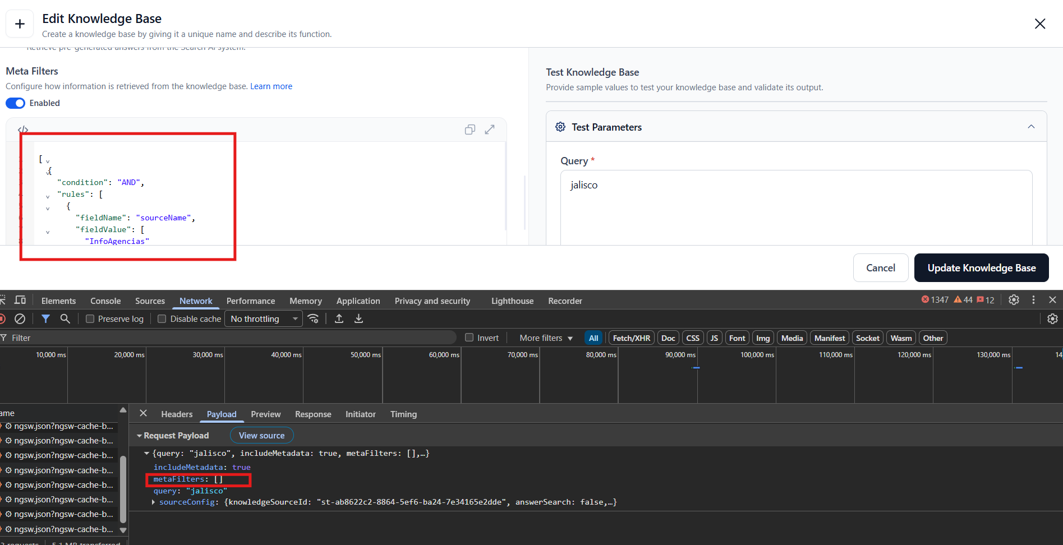1063x545 pixels.
Task: Copy the meta filter JSON code
Action: [x=470, y=130]
